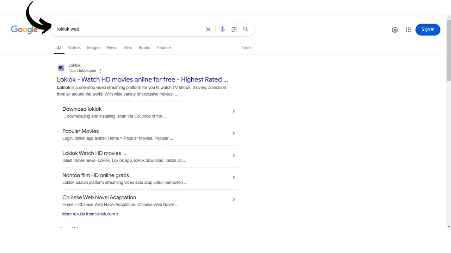This screenshot has height=253, width=451.
Task: Click snippet text starting 'latest movie news- Loklok'
Action: click(x=124, y=161)
